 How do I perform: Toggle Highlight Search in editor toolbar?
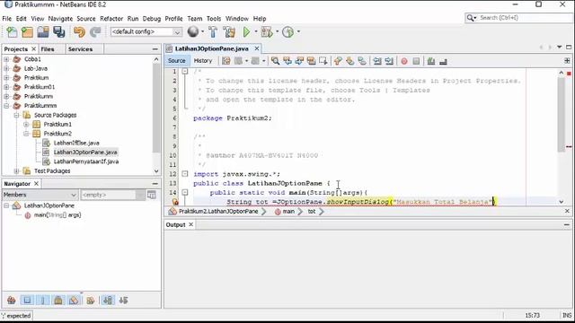click(311, 61)
